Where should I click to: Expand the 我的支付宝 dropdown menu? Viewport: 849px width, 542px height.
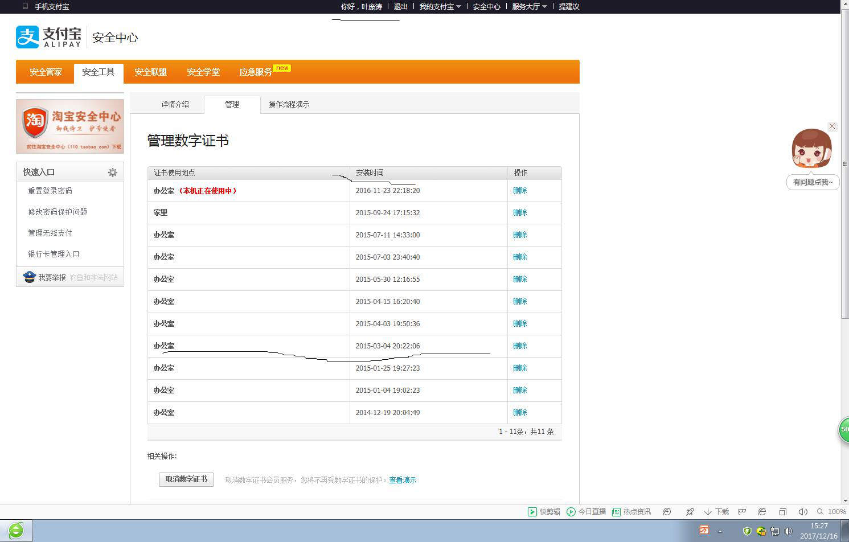[440, 7]
